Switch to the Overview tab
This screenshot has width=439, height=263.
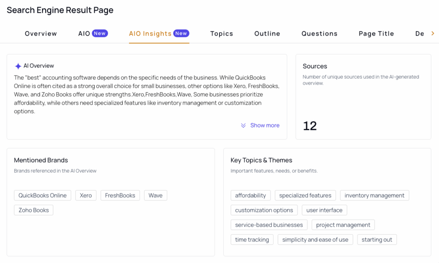41,33
